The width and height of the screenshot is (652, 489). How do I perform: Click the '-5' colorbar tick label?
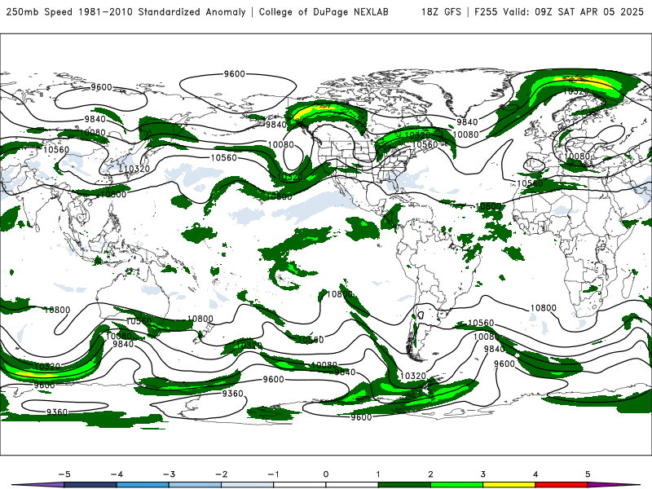pyautogui.click(x=64, y=474)
